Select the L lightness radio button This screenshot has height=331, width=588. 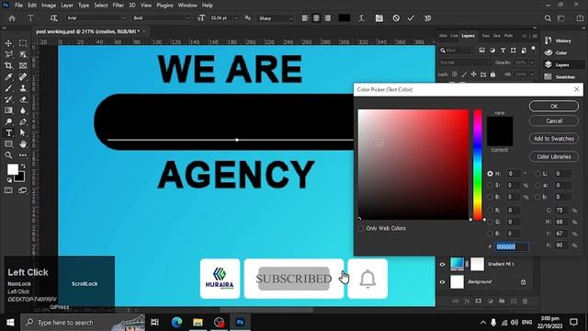tap(538, 174)
